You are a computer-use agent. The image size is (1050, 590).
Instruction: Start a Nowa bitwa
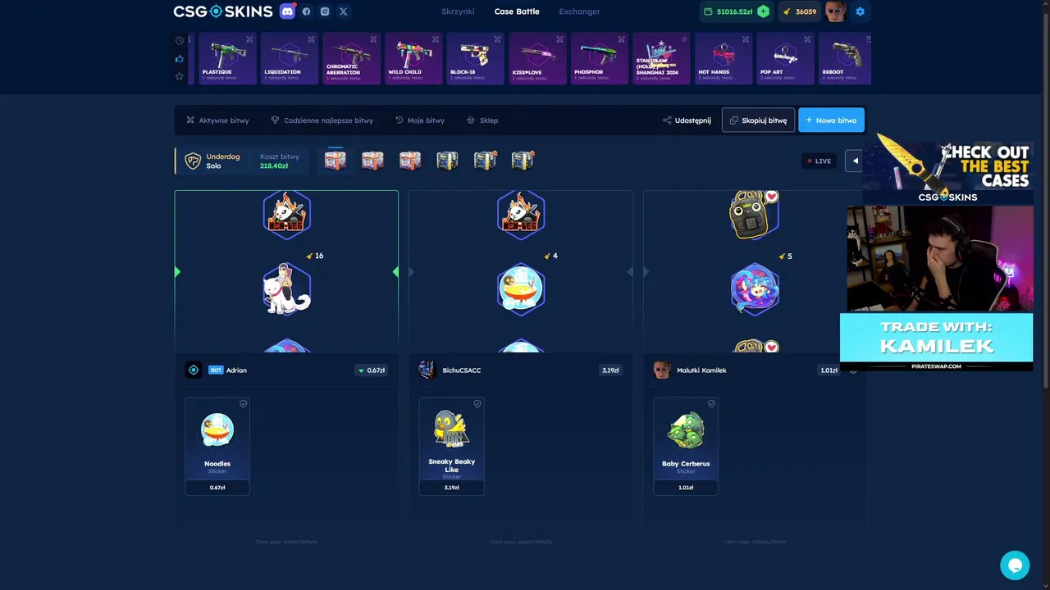point(831,120)
